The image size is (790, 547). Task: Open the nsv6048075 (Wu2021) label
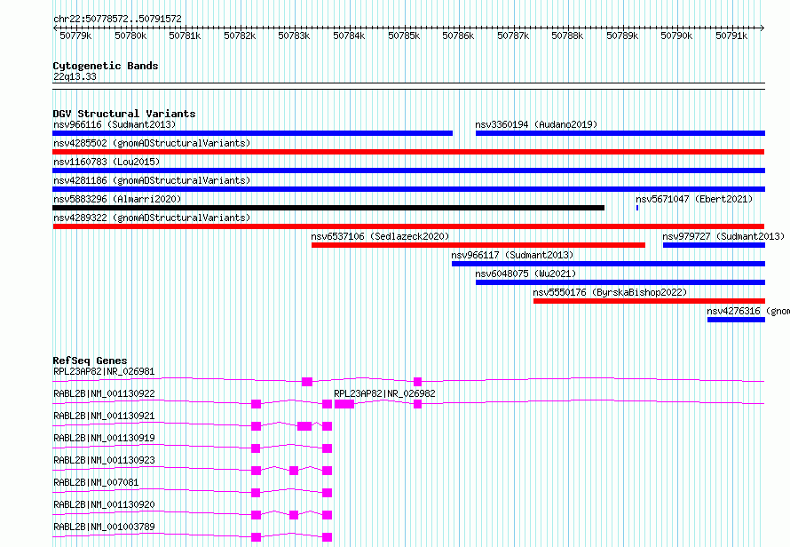(x=525, y=273)
